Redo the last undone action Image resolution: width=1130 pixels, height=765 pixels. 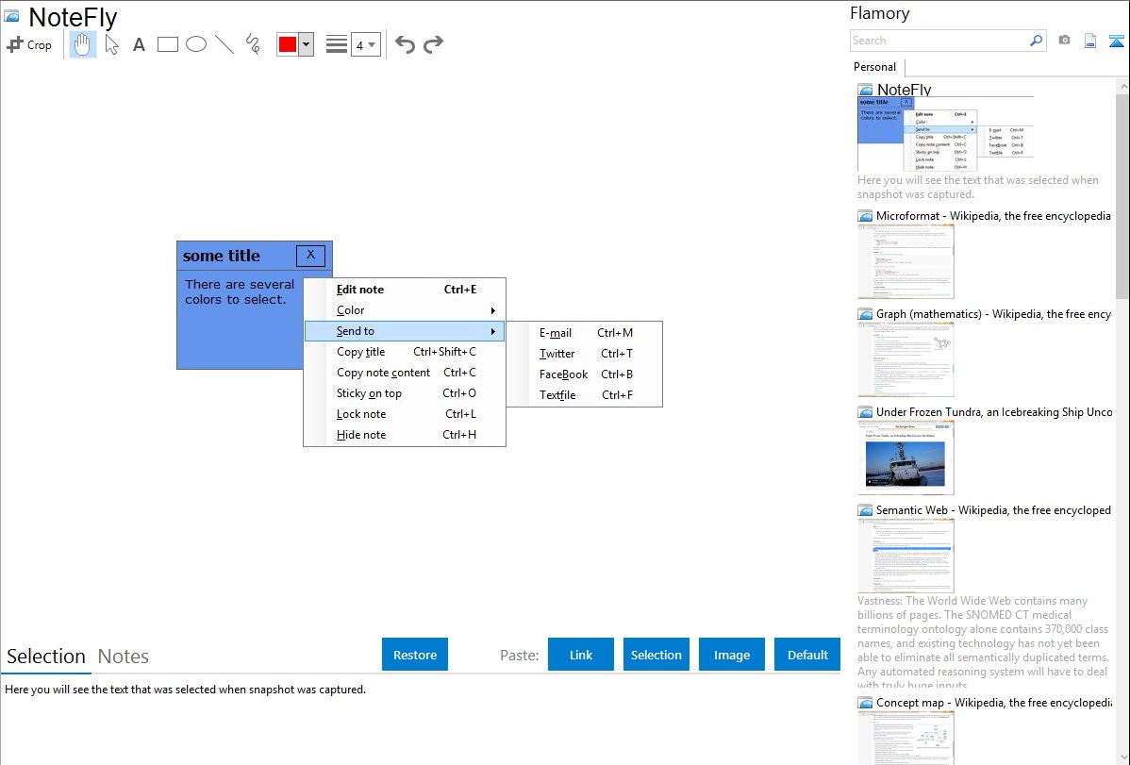click(x=433, y=44)
